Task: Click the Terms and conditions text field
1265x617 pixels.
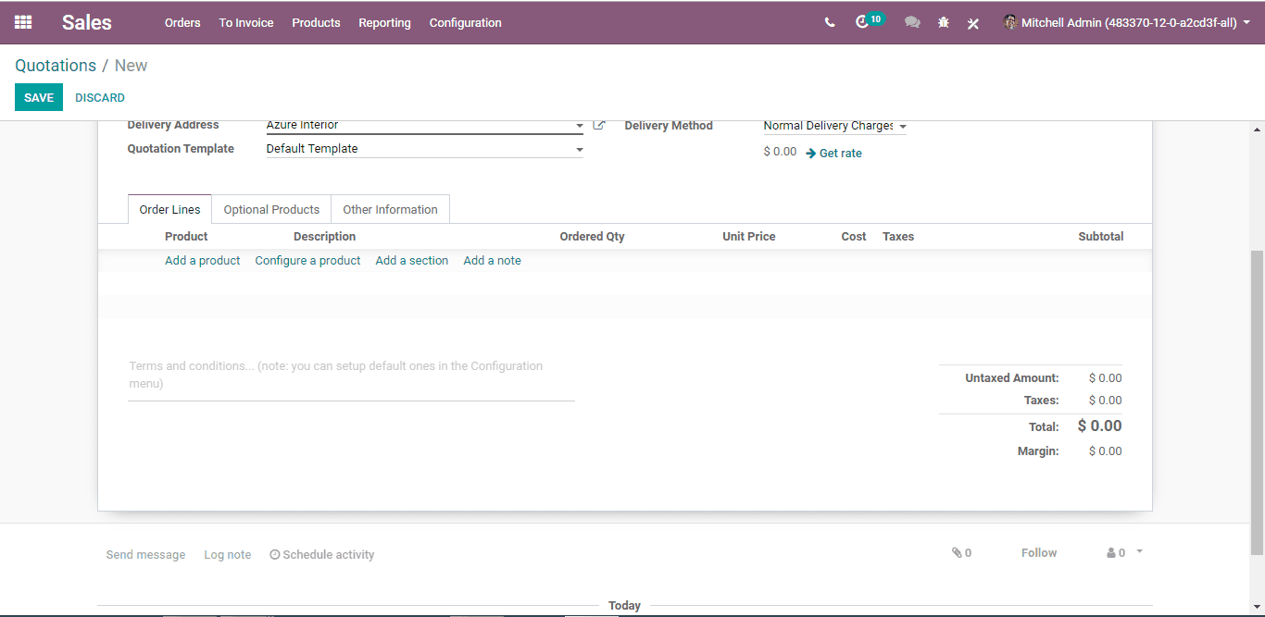Action: click(x=351, y=376)
